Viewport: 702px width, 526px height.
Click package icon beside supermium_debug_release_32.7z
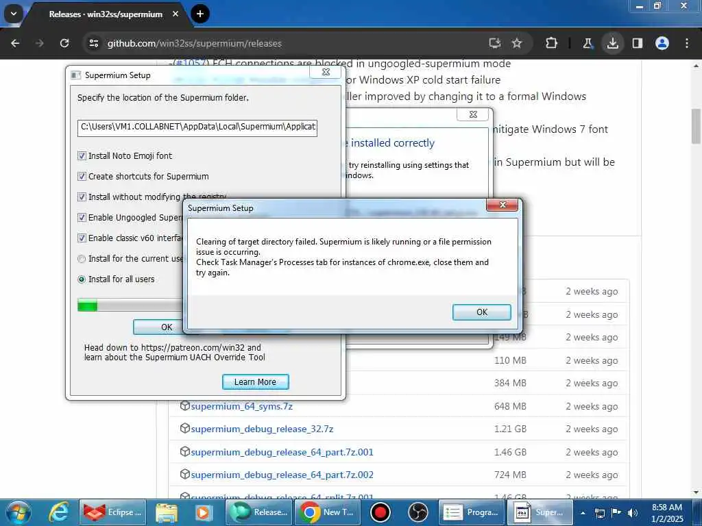pos(185,429)
